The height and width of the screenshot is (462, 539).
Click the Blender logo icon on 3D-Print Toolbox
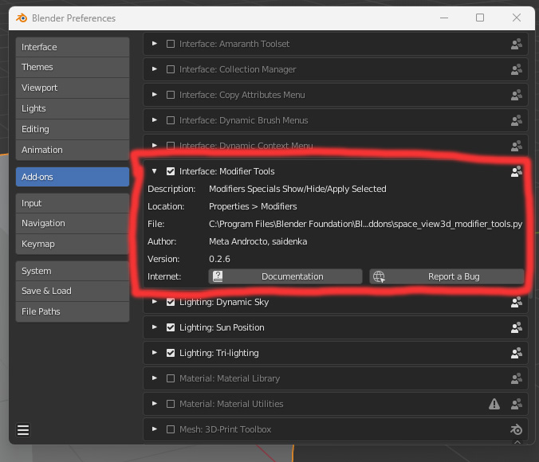point(516,429)
